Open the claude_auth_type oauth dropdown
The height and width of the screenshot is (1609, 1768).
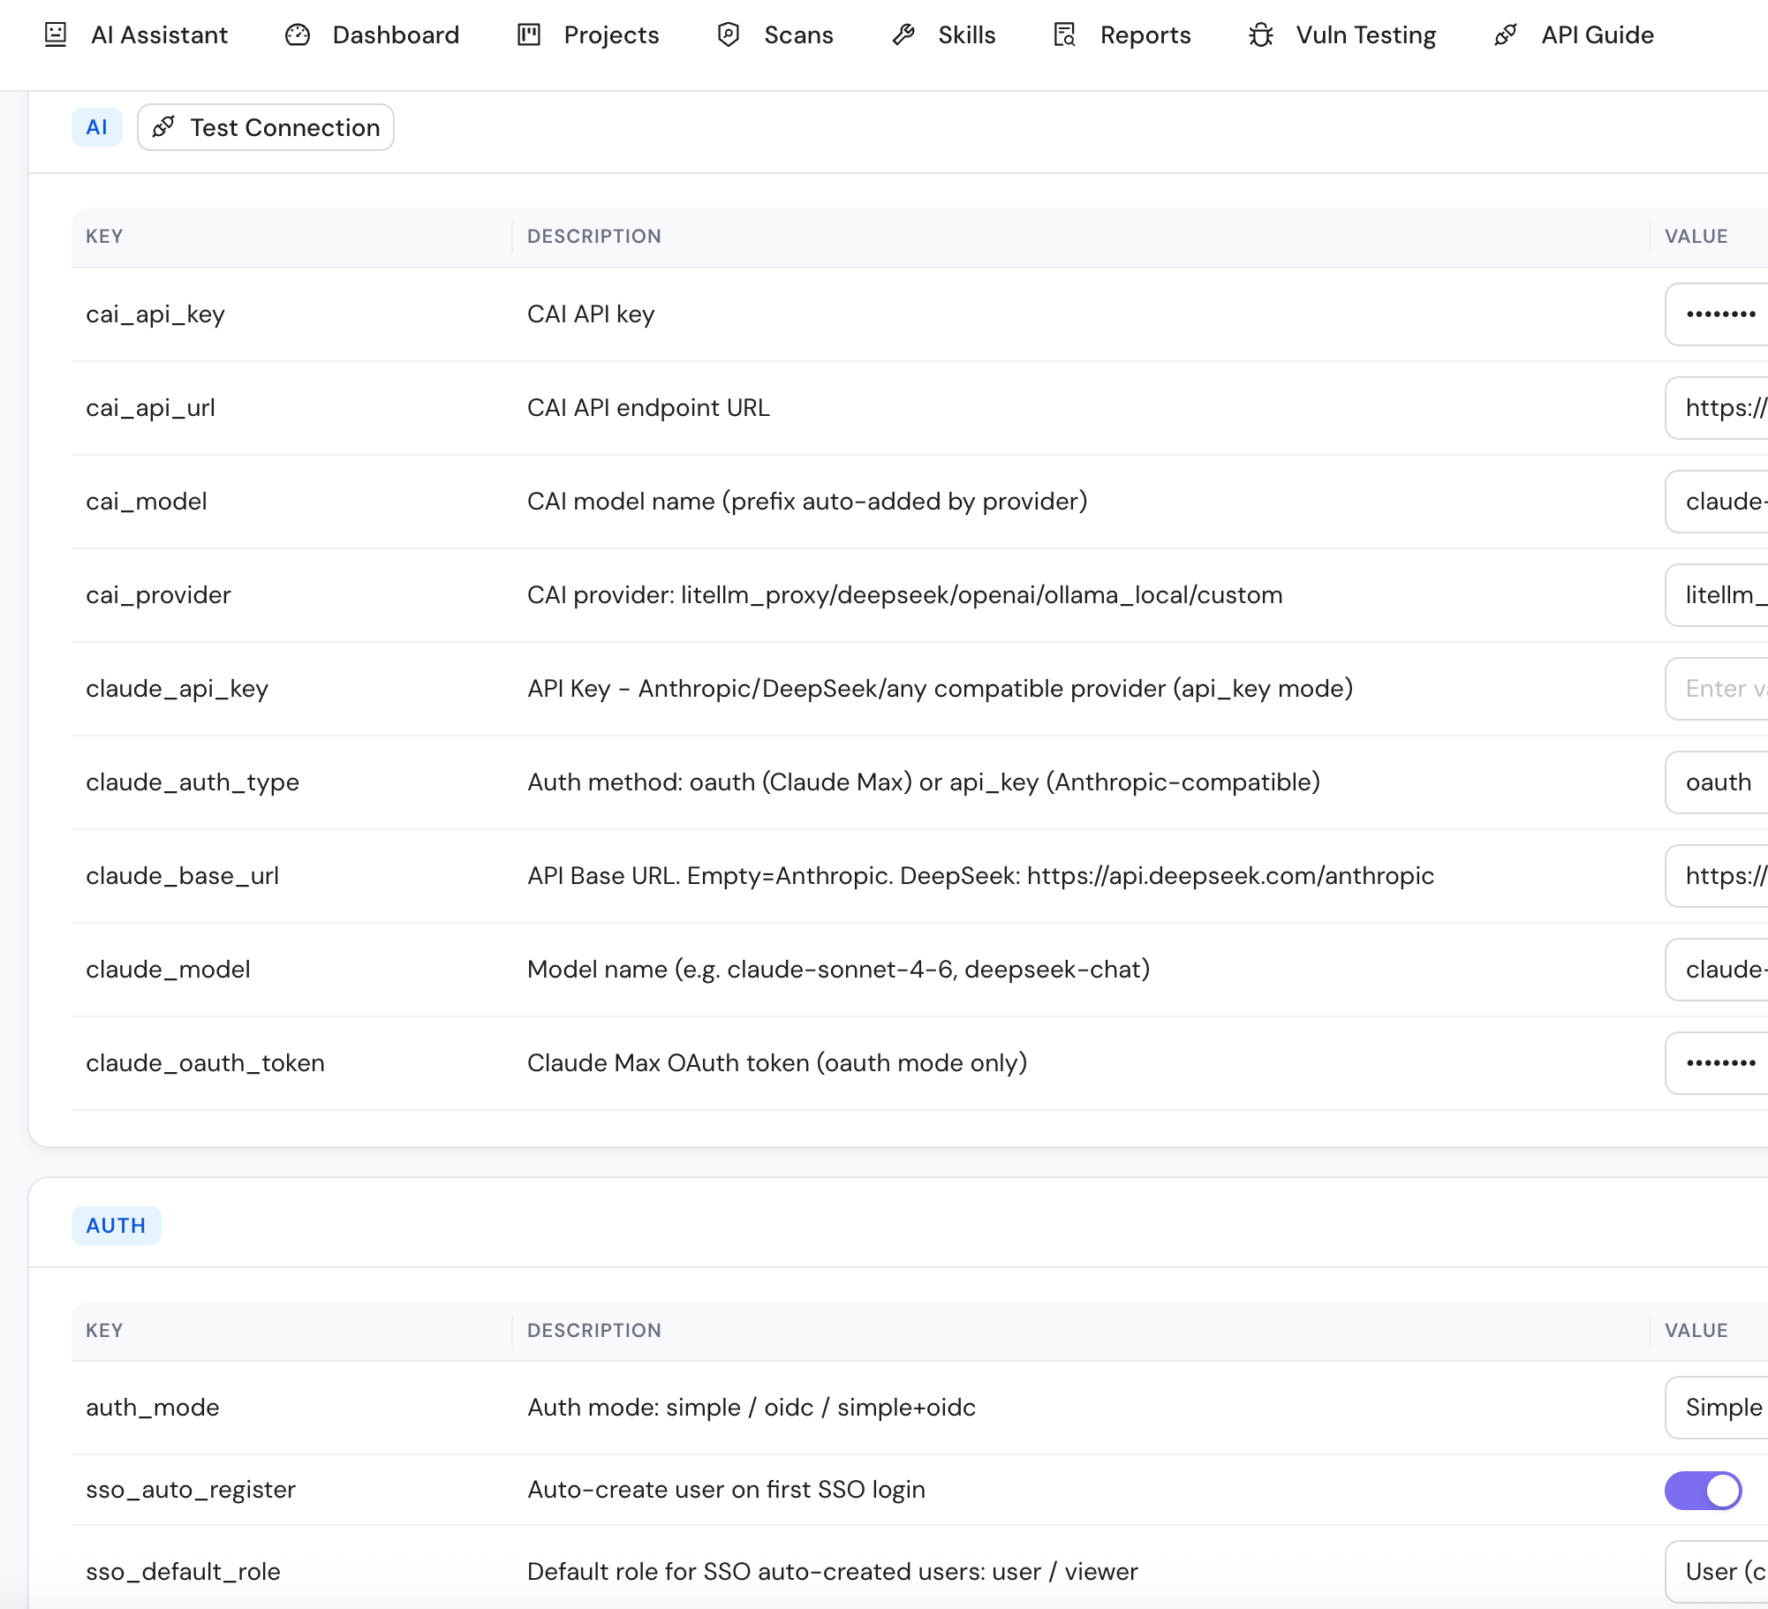(1717, 782)
